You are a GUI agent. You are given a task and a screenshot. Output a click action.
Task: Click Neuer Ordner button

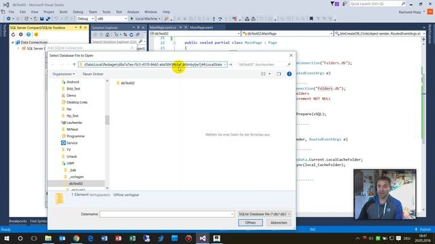coord(93,74)
